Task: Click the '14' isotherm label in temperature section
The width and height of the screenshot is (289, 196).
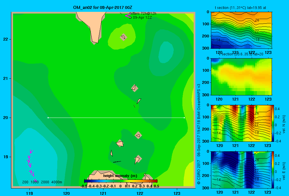Action: coord(218,40)
